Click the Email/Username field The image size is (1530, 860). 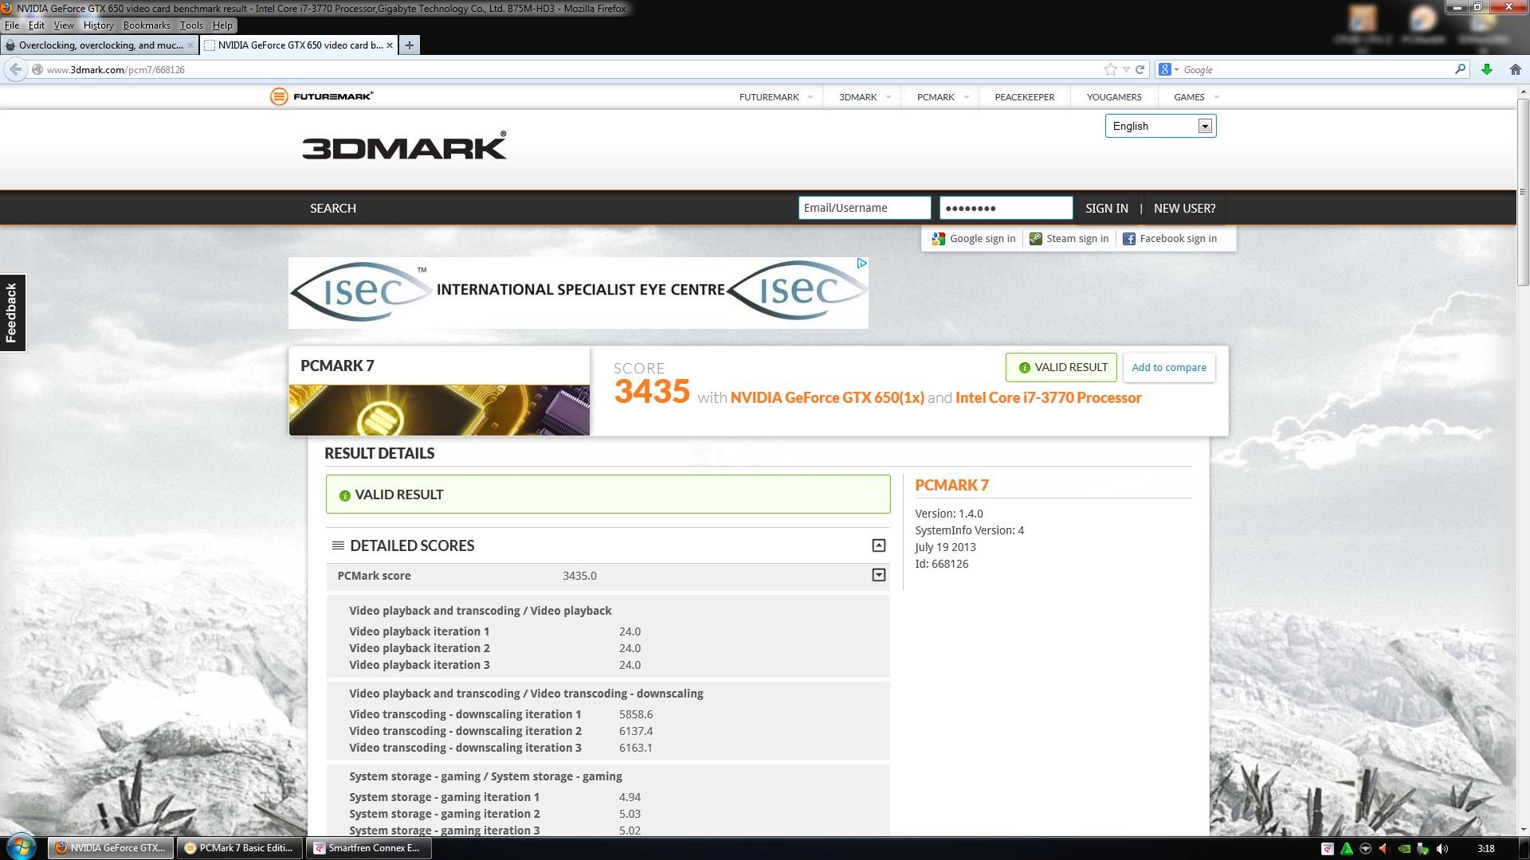click(865, 208)
